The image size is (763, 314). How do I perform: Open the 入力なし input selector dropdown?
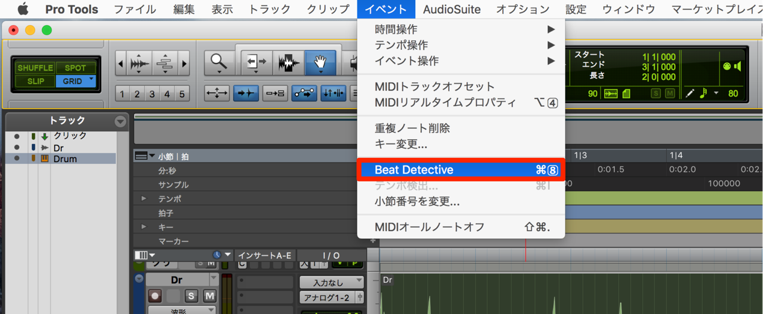pos(331,282)
